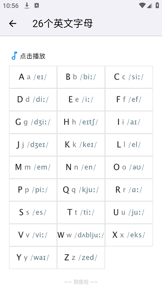Choose the letter R r /ɑː/ cell
This screenshot has height=289, width=162.
tap(129, 190)
